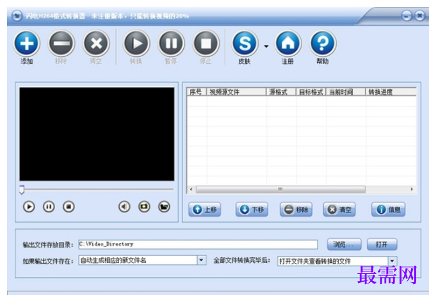This screenshot has height=295, width=429.
Task: Click the 视频源文件 column header
Action: coord(236,92)
